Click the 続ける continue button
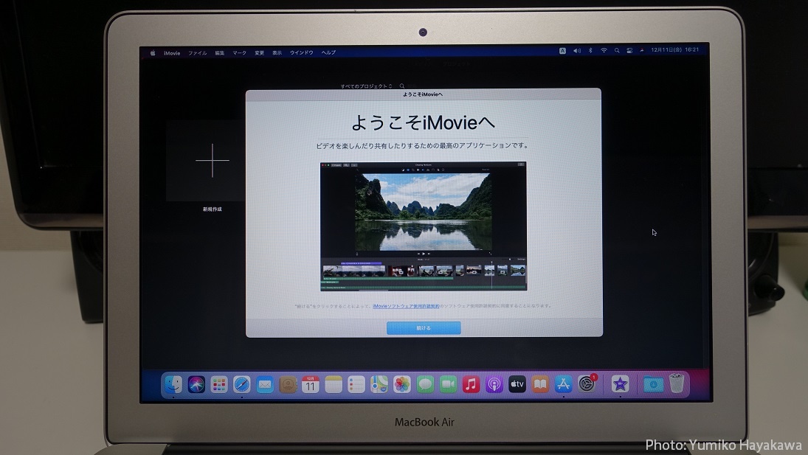The image size is (808, 455). [424, 328]
